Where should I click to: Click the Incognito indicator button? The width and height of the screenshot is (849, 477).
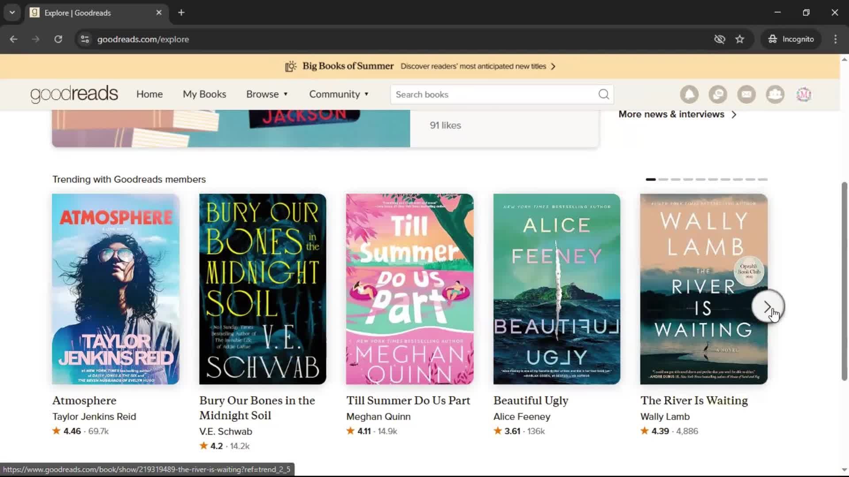(791, 39)
